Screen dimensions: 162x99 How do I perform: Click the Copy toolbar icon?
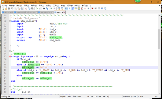[x=29, y=9]
